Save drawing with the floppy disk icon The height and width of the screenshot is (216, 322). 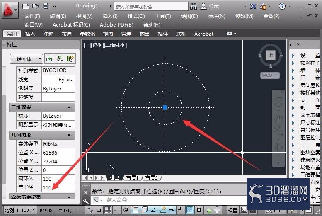coord(46,6)
